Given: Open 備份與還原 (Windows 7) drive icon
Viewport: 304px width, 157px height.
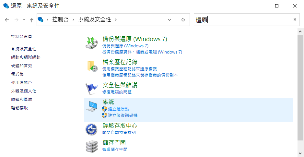Looking at the screenshot, I should [x=92, y=43].
